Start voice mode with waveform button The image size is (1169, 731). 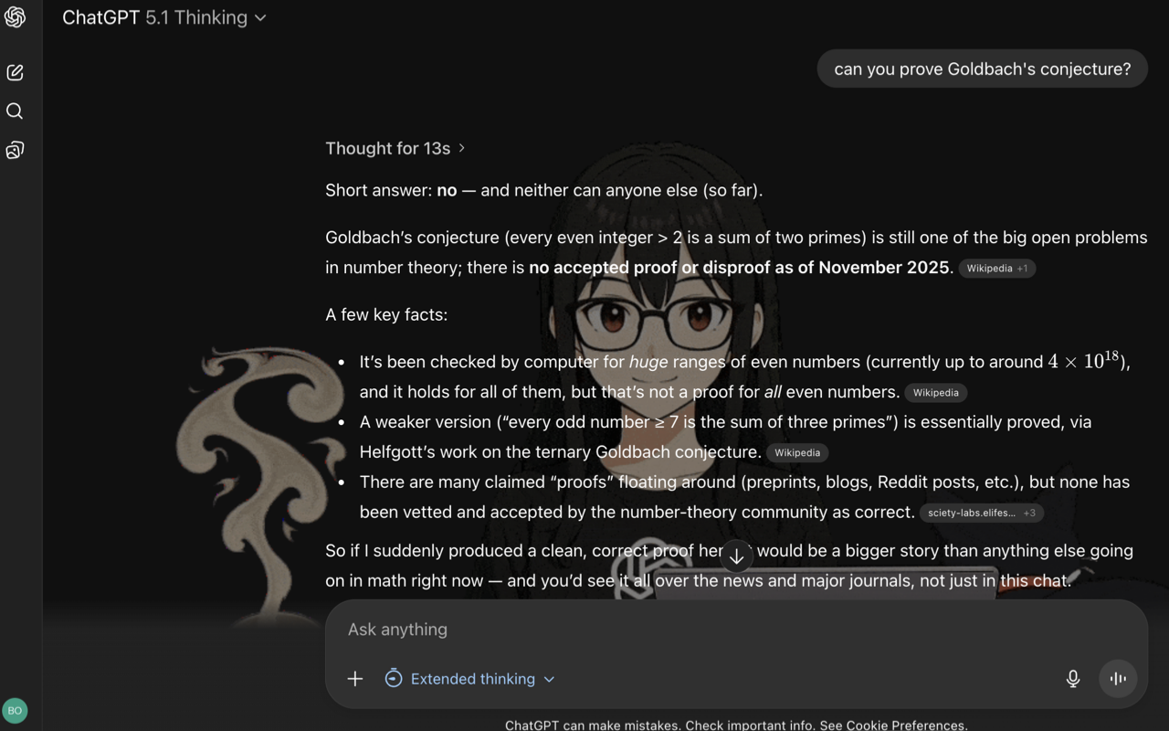[1118, 678]
